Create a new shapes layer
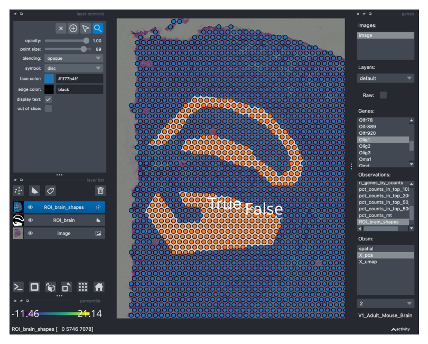The height and width of the screenshot is (344, 428). (34, 191)
